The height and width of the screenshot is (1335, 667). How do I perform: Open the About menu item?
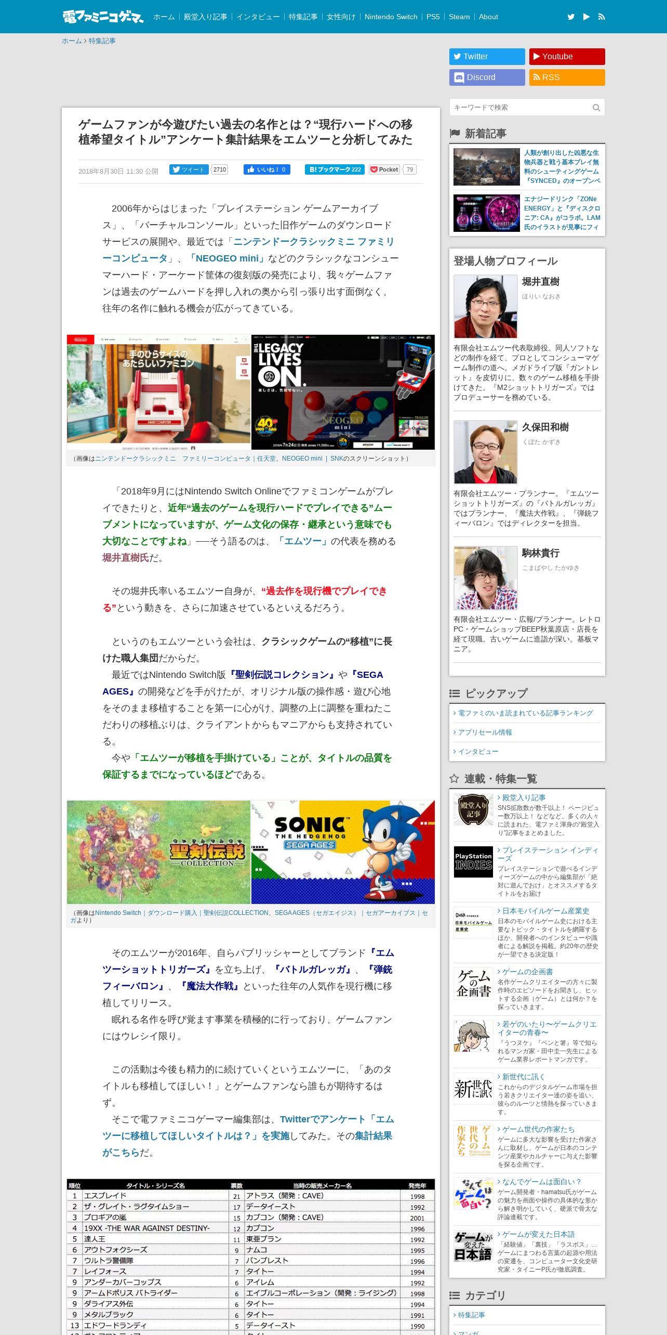click(x=488, y=17)
